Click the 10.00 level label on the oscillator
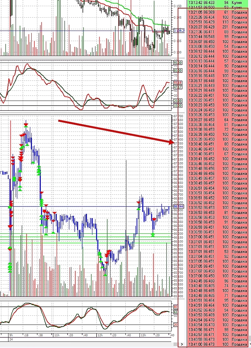This screenshot has height=348, width=251. (178, 106)
